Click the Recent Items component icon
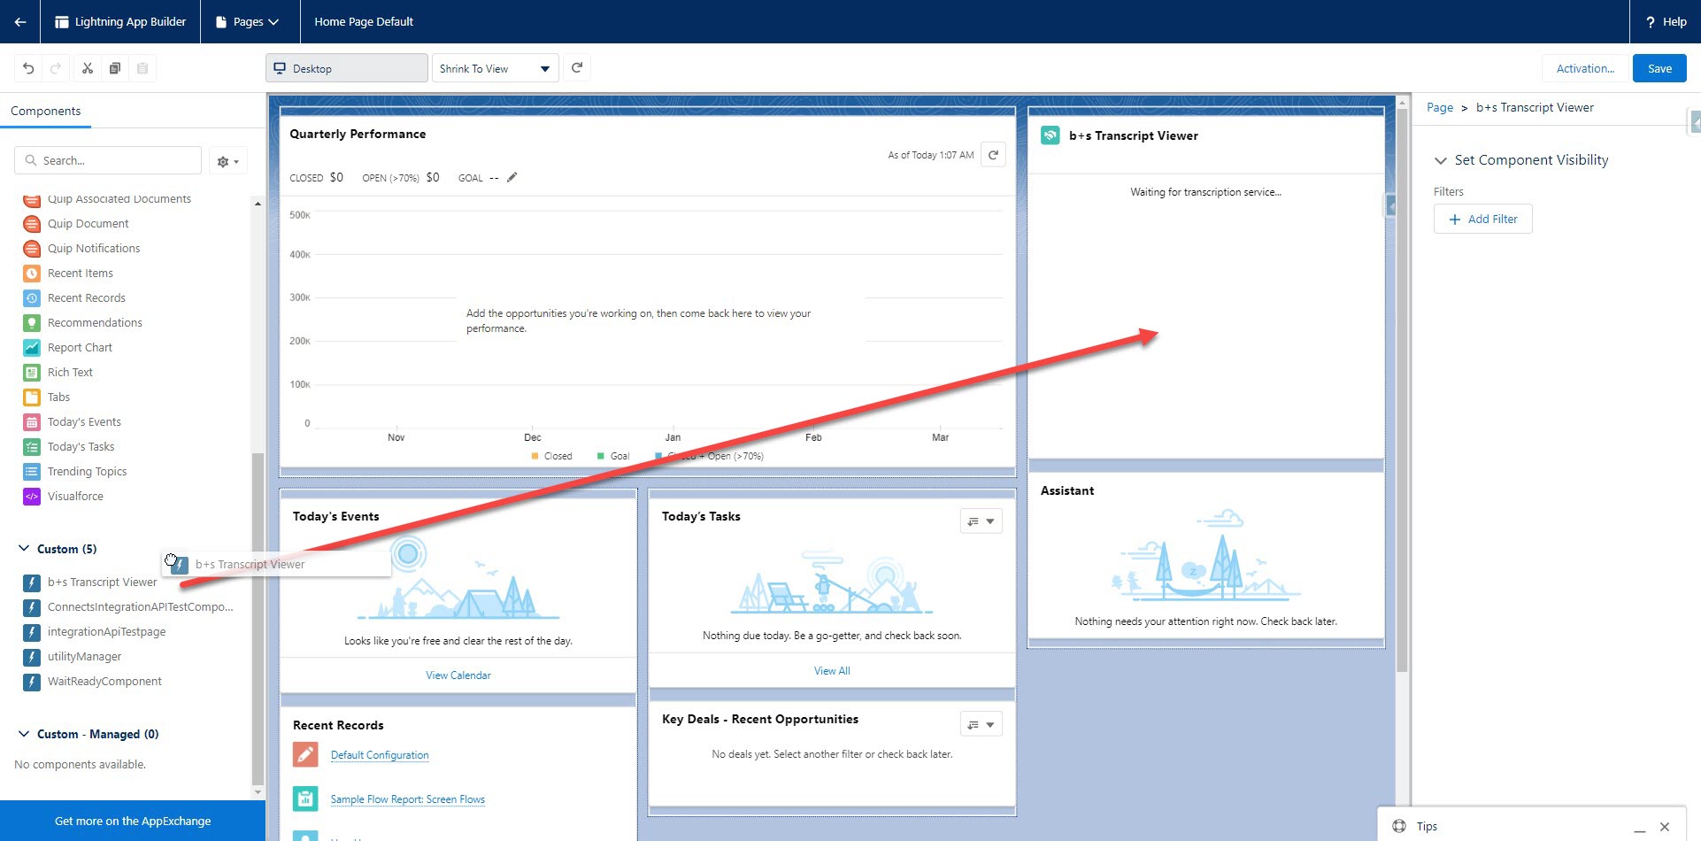This screenshot has width=1701, height=841. 32,274
